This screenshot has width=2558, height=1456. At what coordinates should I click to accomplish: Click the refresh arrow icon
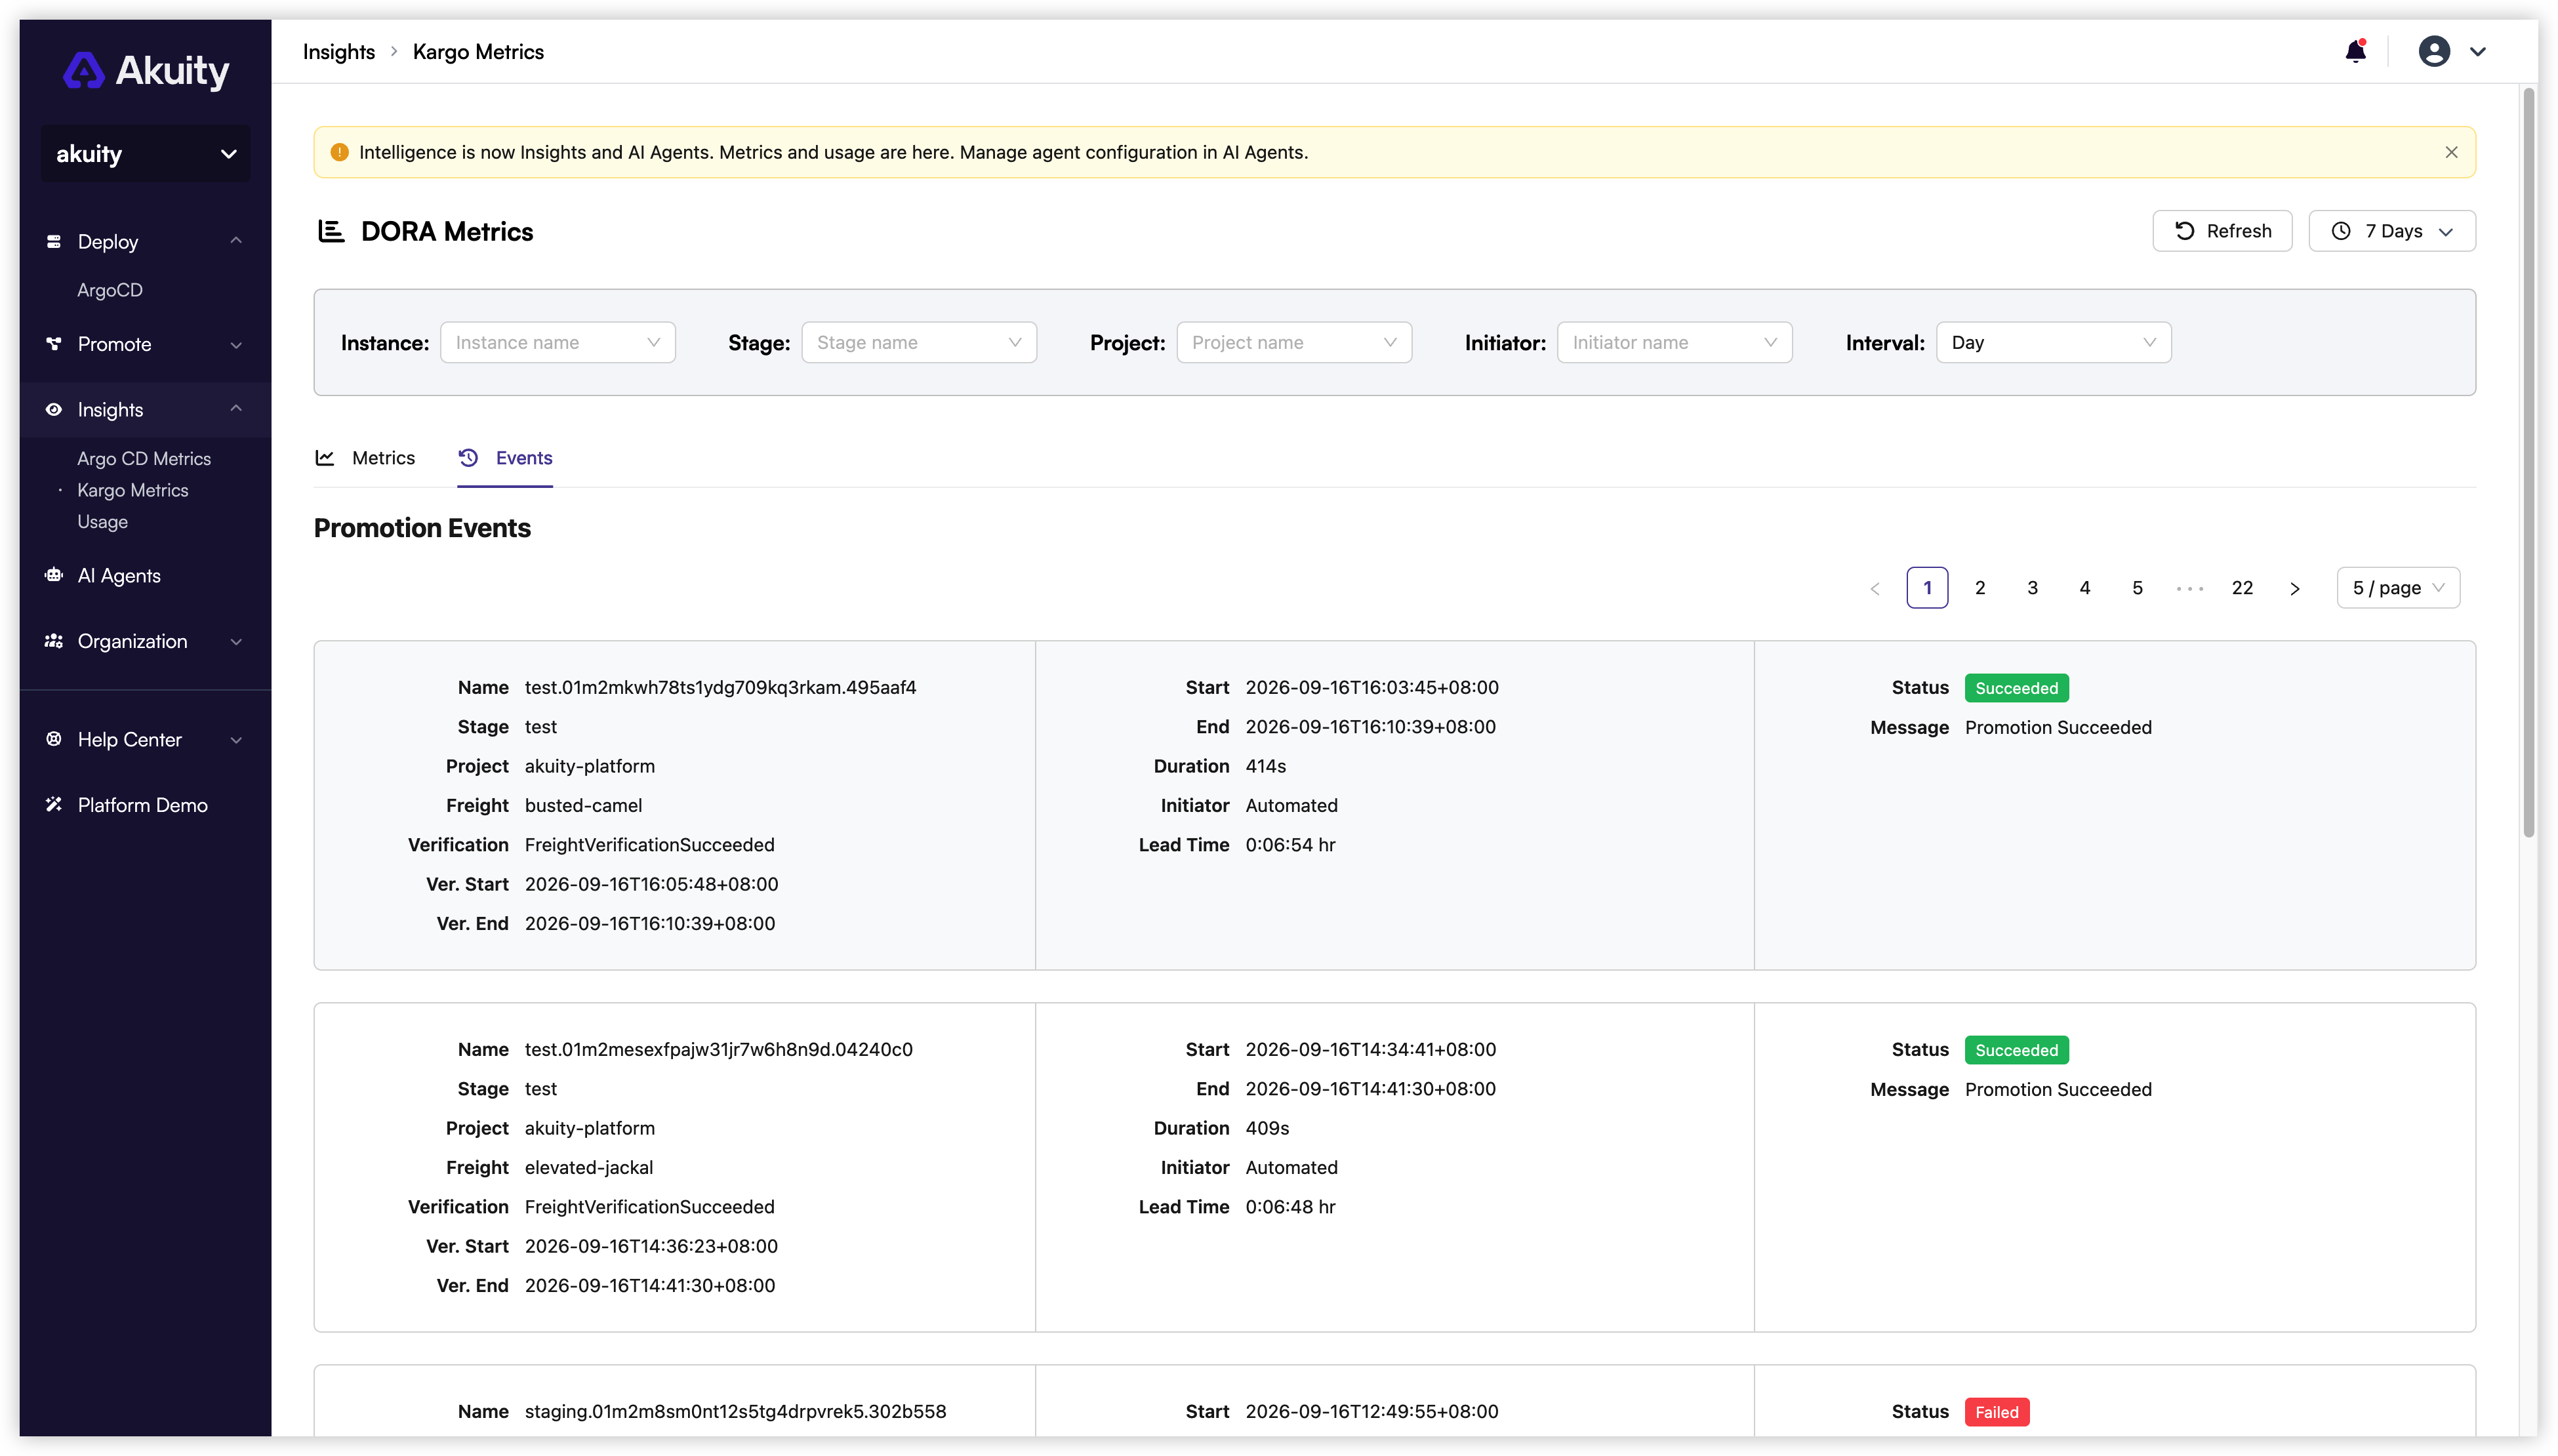coord(2184,231)
